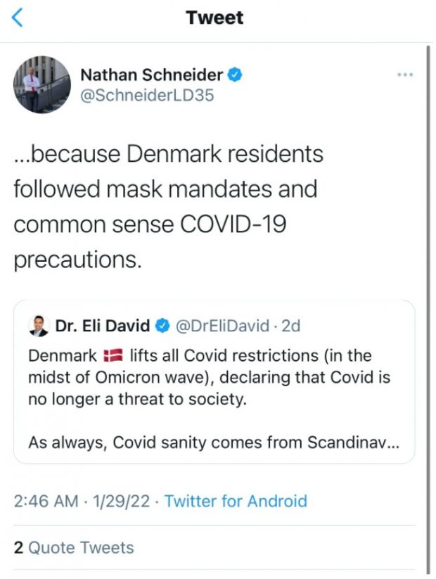This screenshot has width=436, height=579.
Task: Click the Nathan Schneider display name
Action: point(152,75)
